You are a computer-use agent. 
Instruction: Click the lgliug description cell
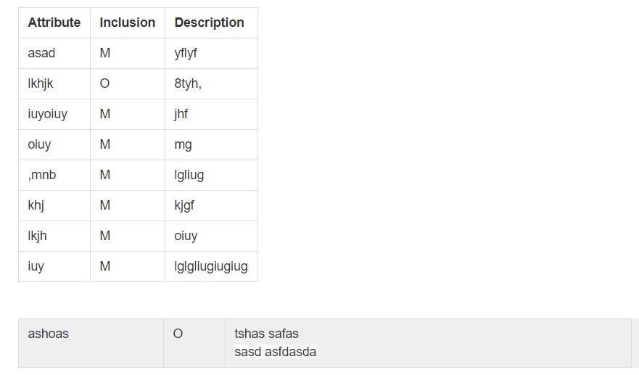click(x=211, y=176)
